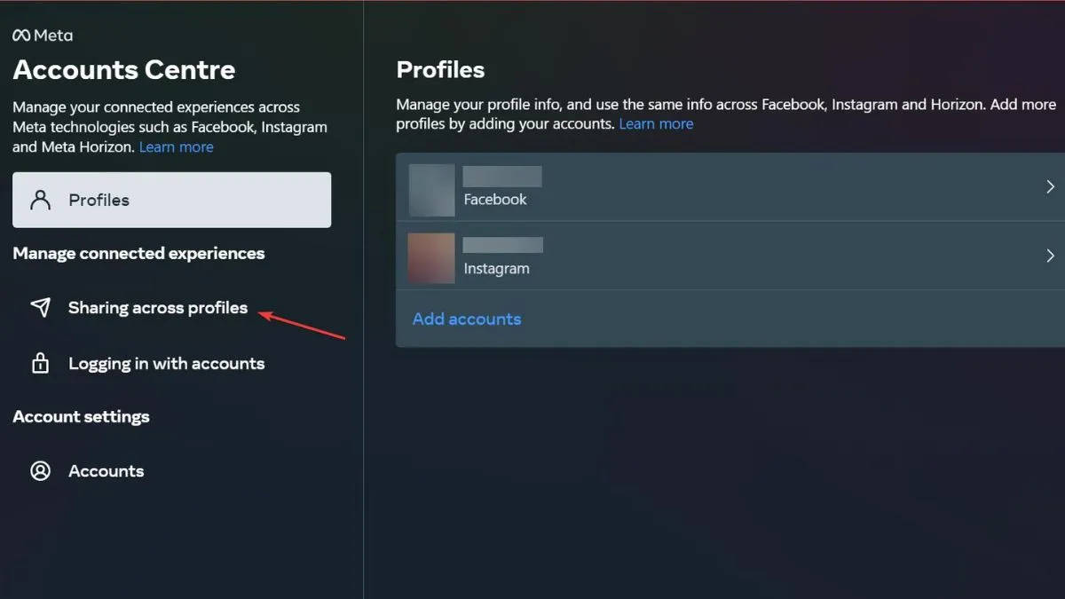Click the Facebook profile label
This screenshot has height=599, width=1065.
(x=495, y=200)
